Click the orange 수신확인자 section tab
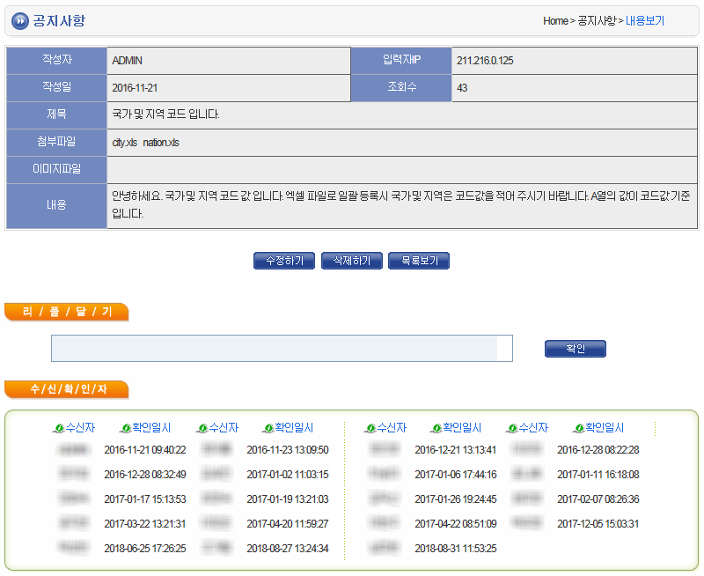The image size is (704, 576). 66,389
